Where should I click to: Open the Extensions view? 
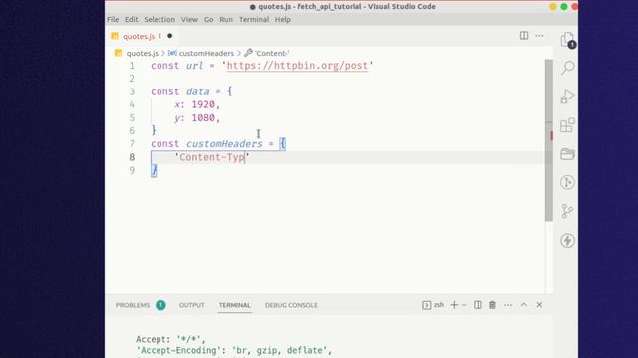coord(567,125)
